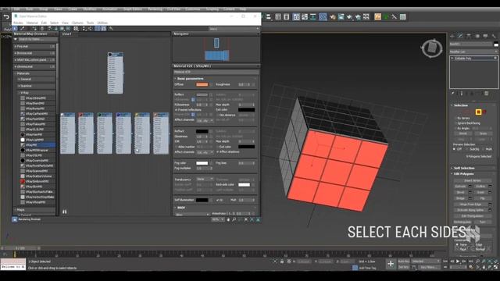Image resolution: width=500 pixels, height=281 pixels.
Task: Open the Utilities menu in Slate editor
Action: 102,23
